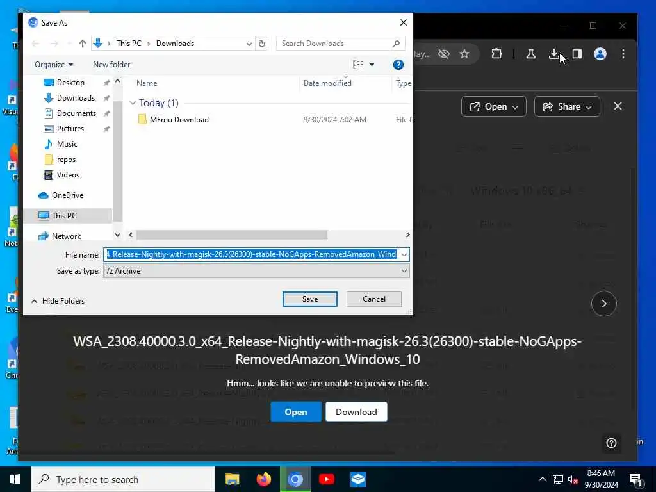656x492 pixels.
Task: Select Pictures in the navigation pane
Action: tap(70, 128)
